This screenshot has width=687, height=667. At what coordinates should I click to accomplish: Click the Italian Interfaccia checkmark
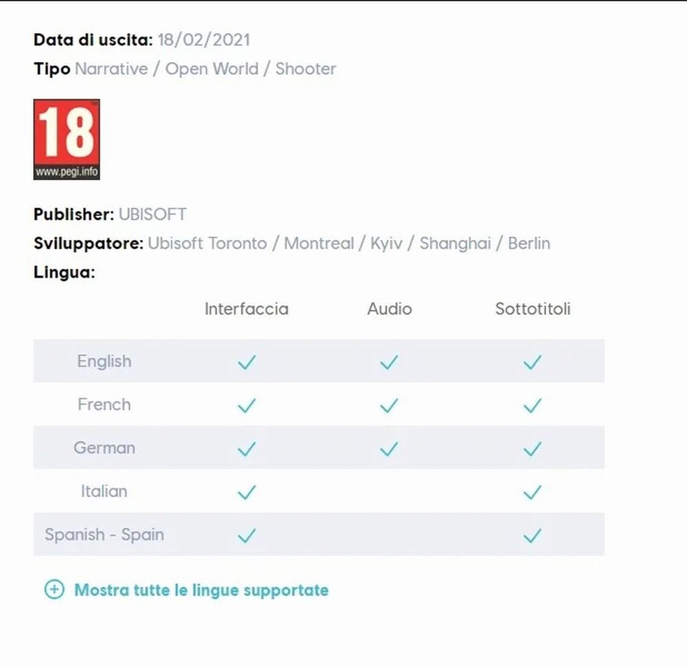[x=246, y=492]
